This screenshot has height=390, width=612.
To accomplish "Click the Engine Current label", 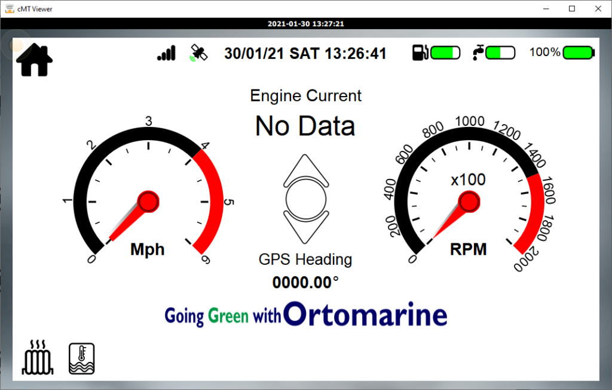I will pos(305,96).
